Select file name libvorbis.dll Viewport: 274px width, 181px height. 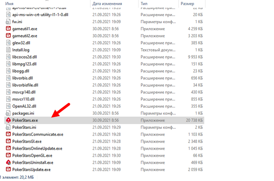[x=22, y=78]
